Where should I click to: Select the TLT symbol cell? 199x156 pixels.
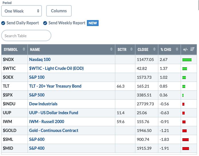click(14, 86)
